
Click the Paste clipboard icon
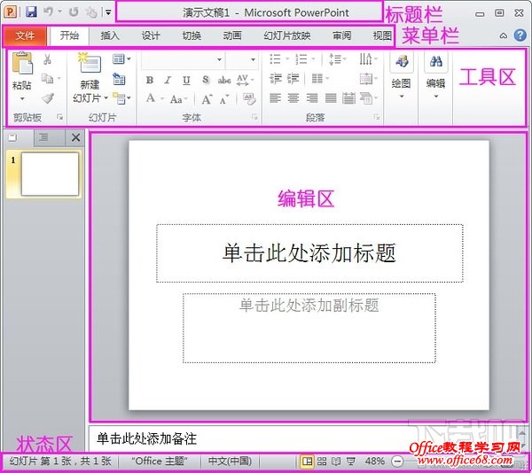[22, 63]
